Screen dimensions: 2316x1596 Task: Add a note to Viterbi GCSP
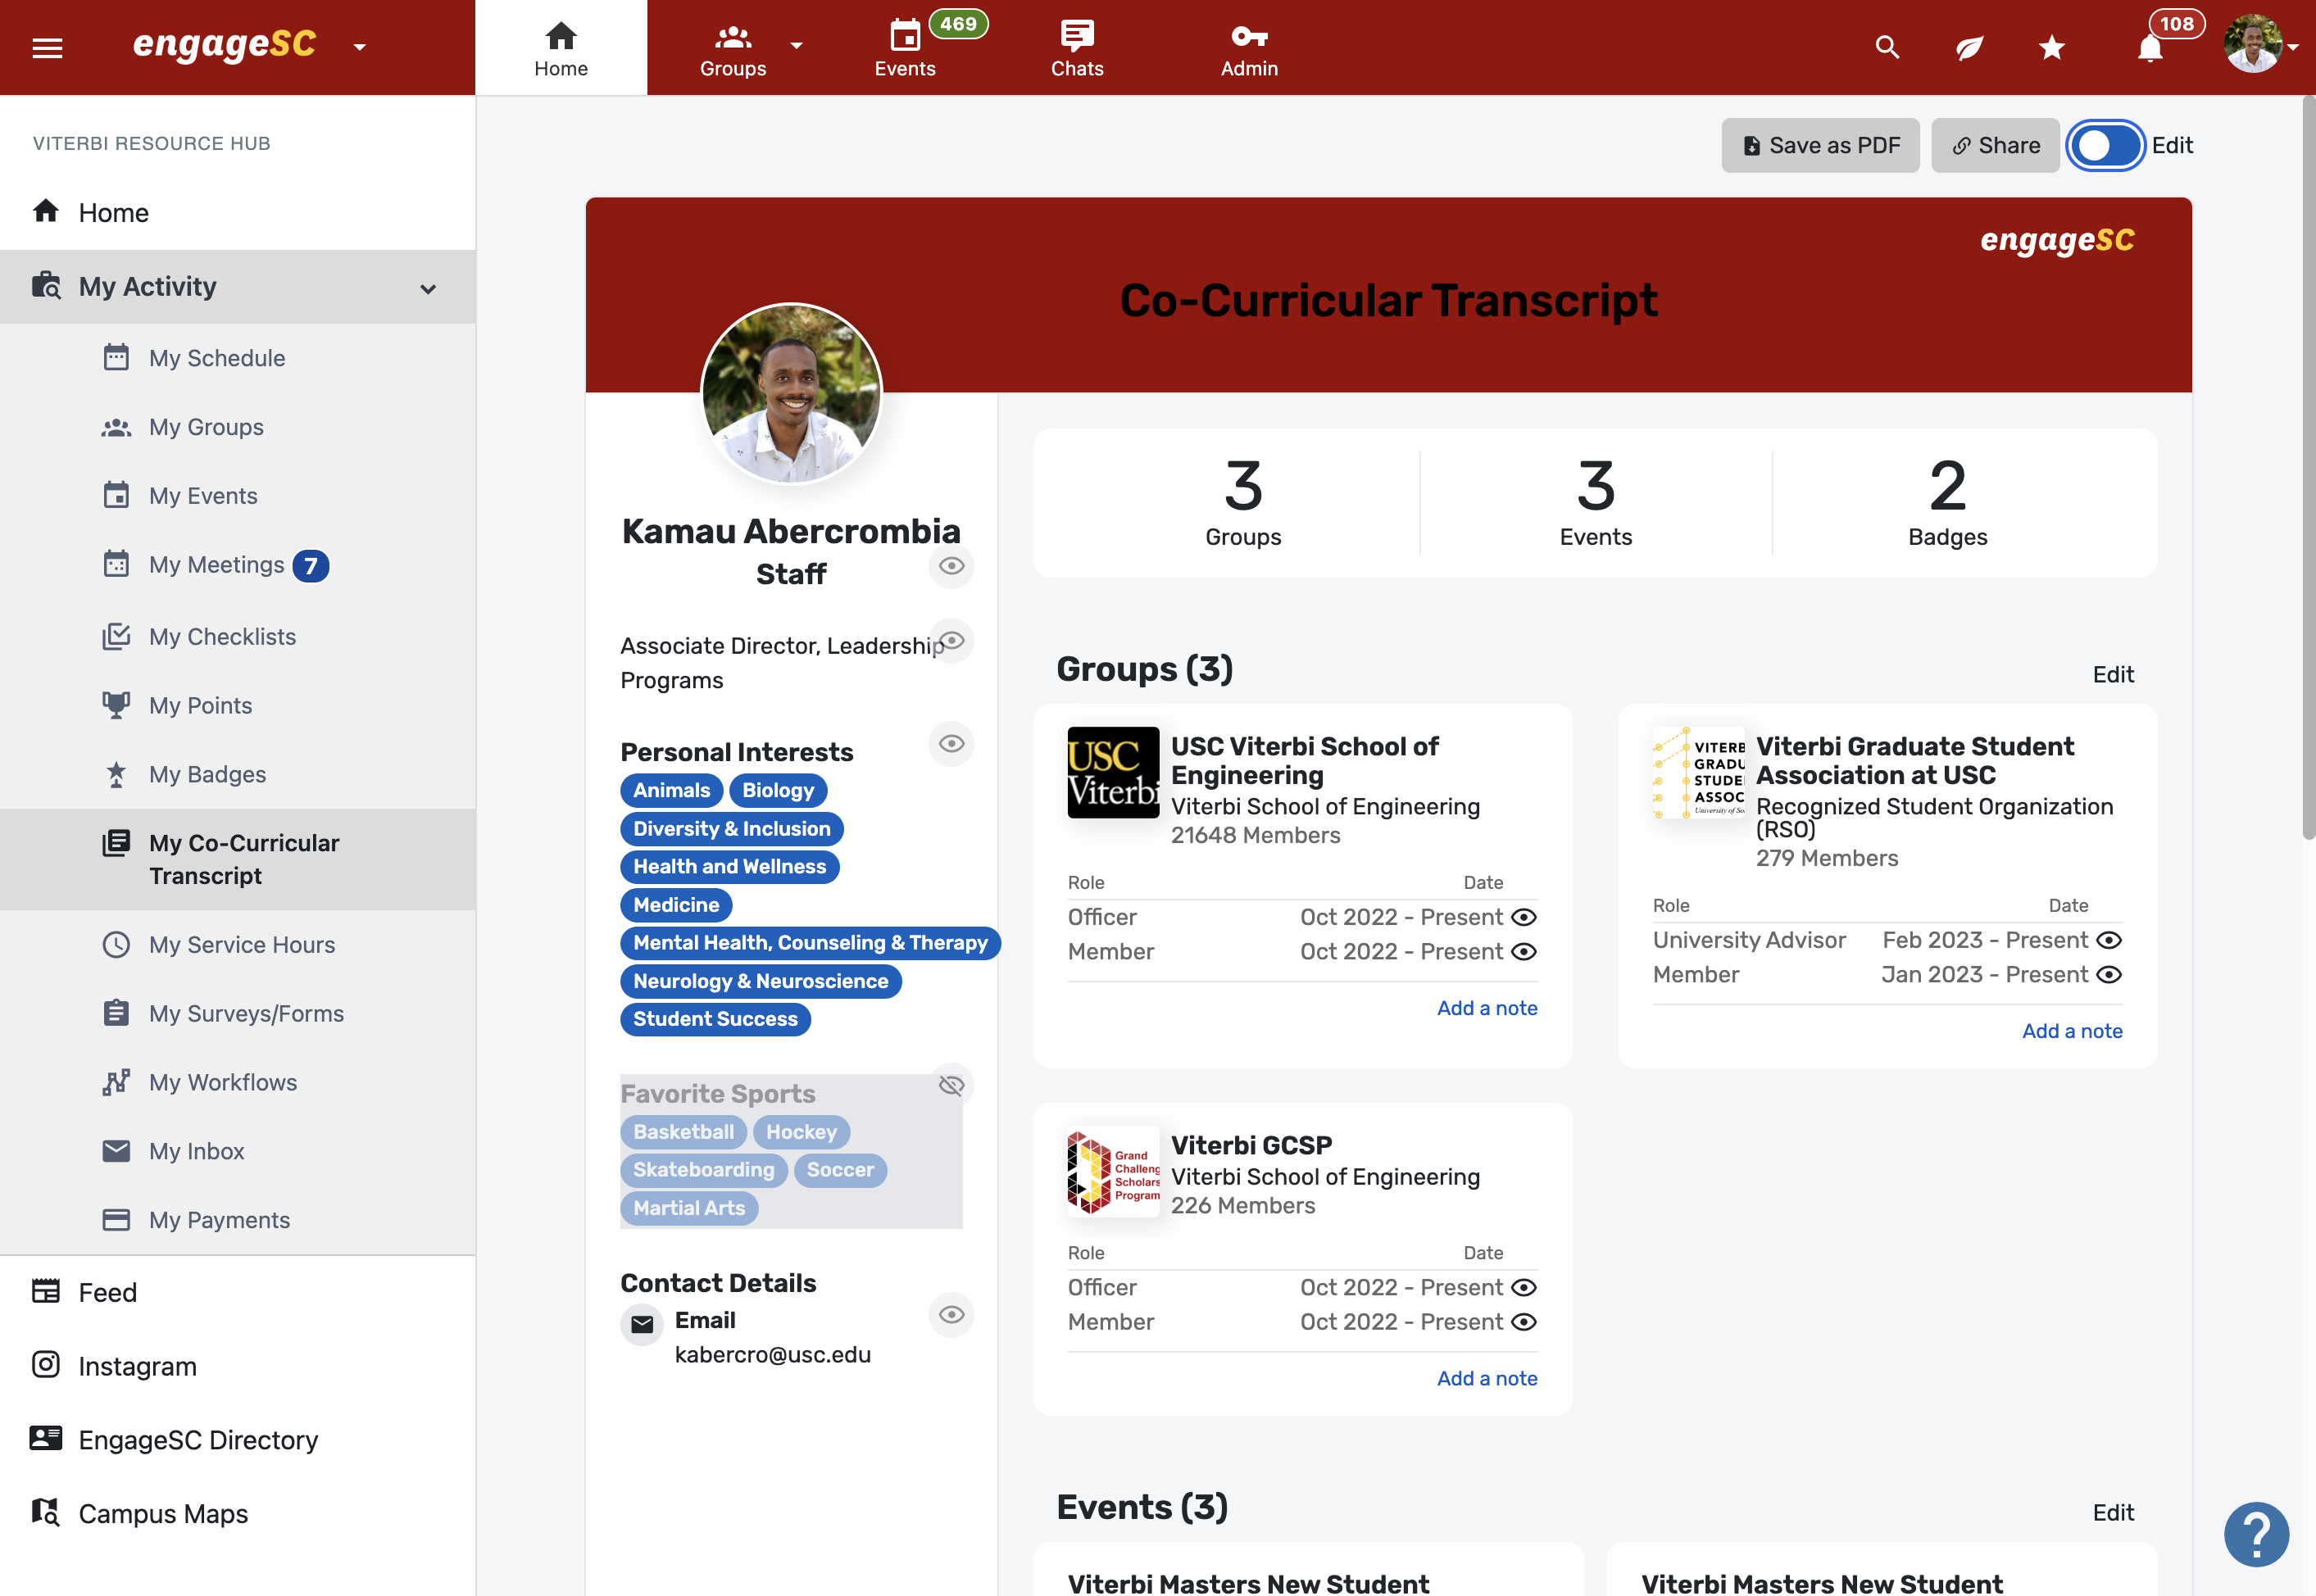pyautogui.click(x=1487, y=1378)
